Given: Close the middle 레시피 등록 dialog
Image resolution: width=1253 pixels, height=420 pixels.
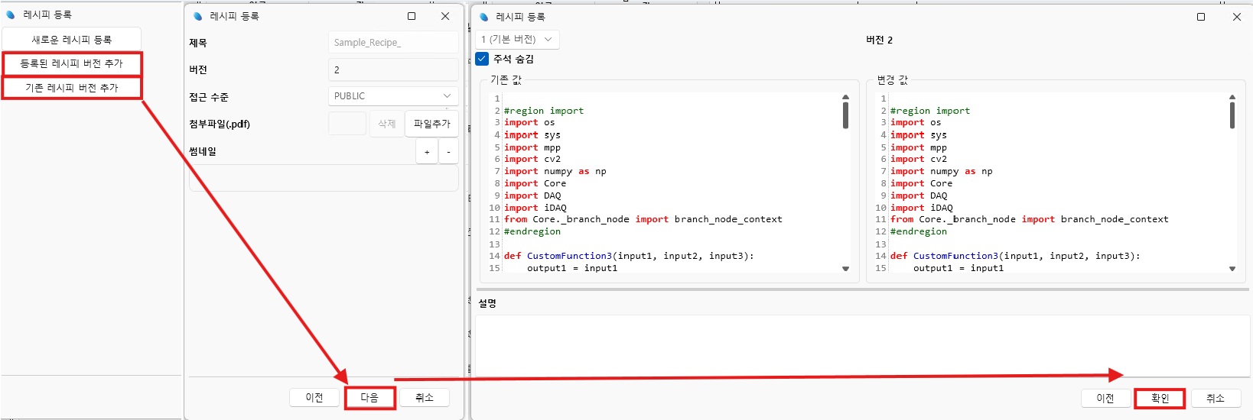Looking at the screenshot, I should tap(445, 16).
